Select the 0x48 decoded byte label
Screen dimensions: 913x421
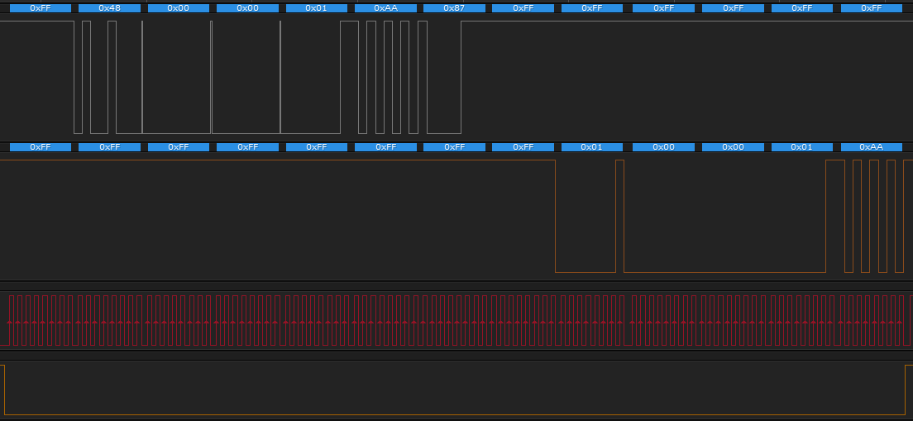tap(109, 8)
